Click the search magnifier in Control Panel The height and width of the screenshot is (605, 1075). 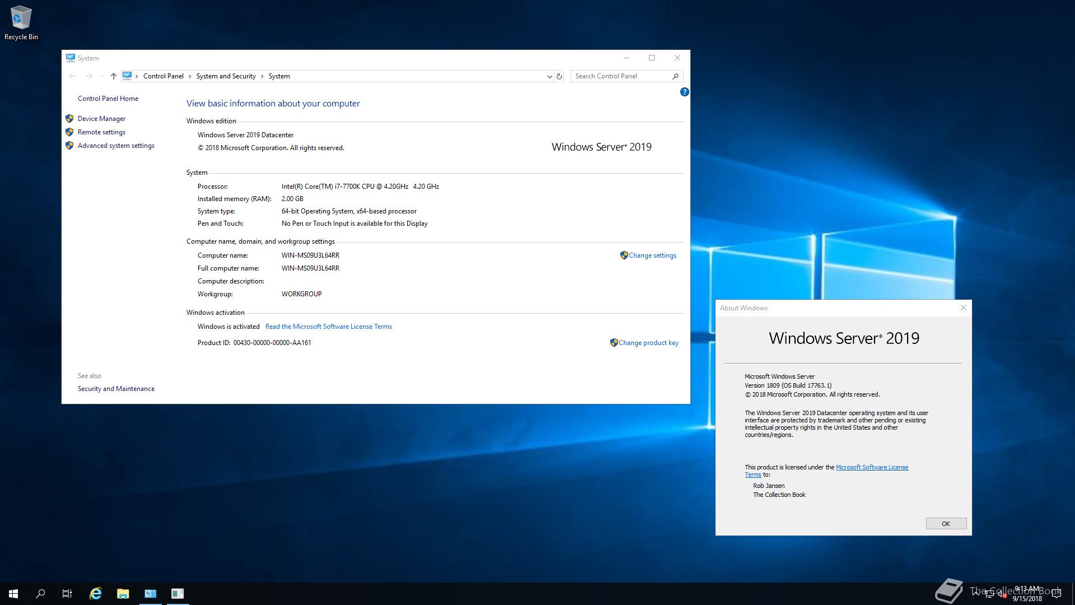click(675, 76)
